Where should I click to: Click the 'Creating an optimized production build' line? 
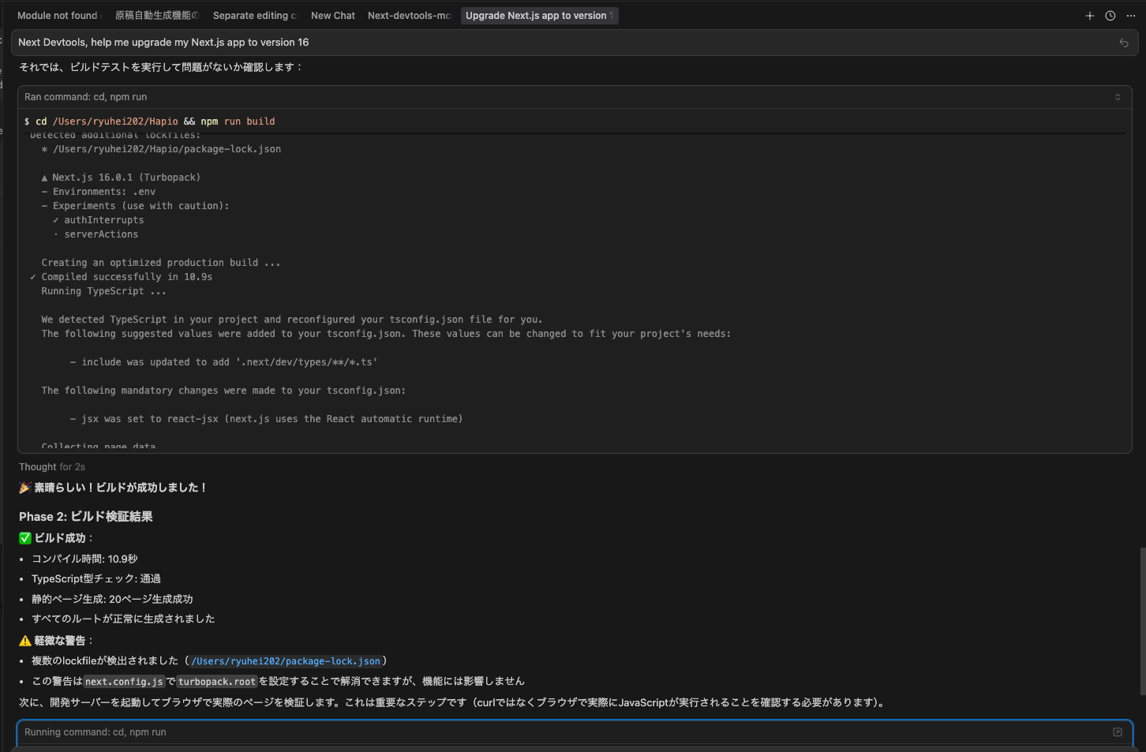click(161, 263)
